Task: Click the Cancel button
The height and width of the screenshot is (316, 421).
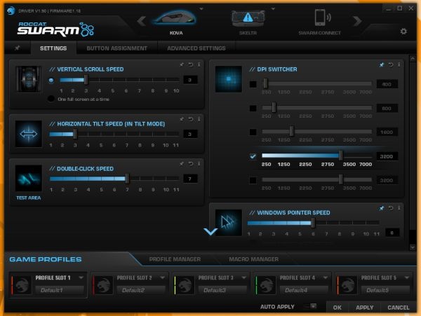Action: tap(399, 308)
